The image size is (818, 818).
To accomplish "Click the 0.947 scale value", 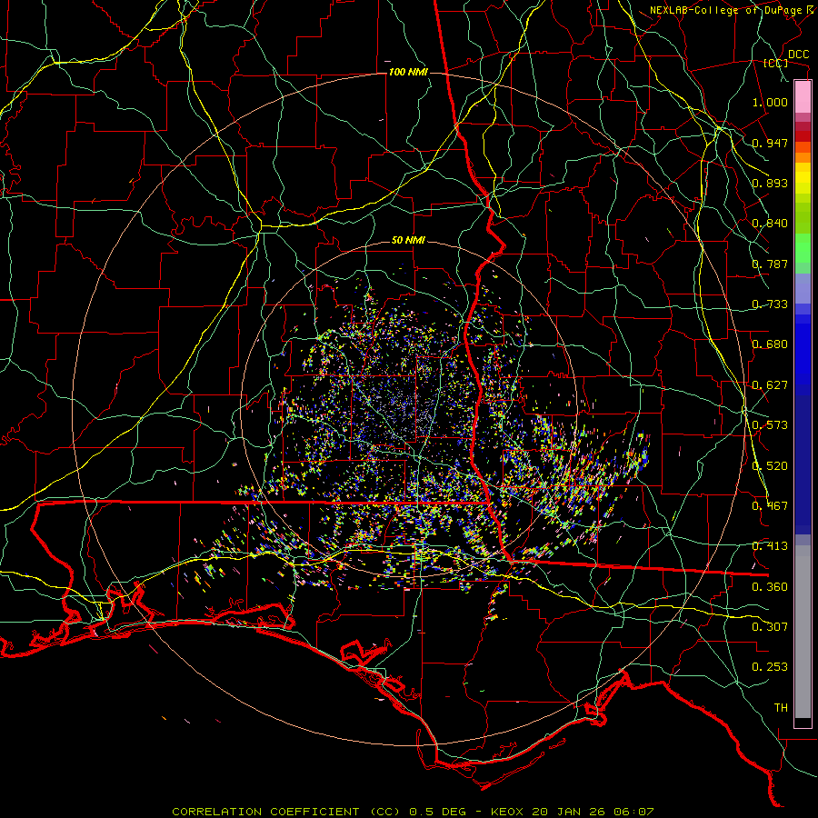I will tap(770, 143).
